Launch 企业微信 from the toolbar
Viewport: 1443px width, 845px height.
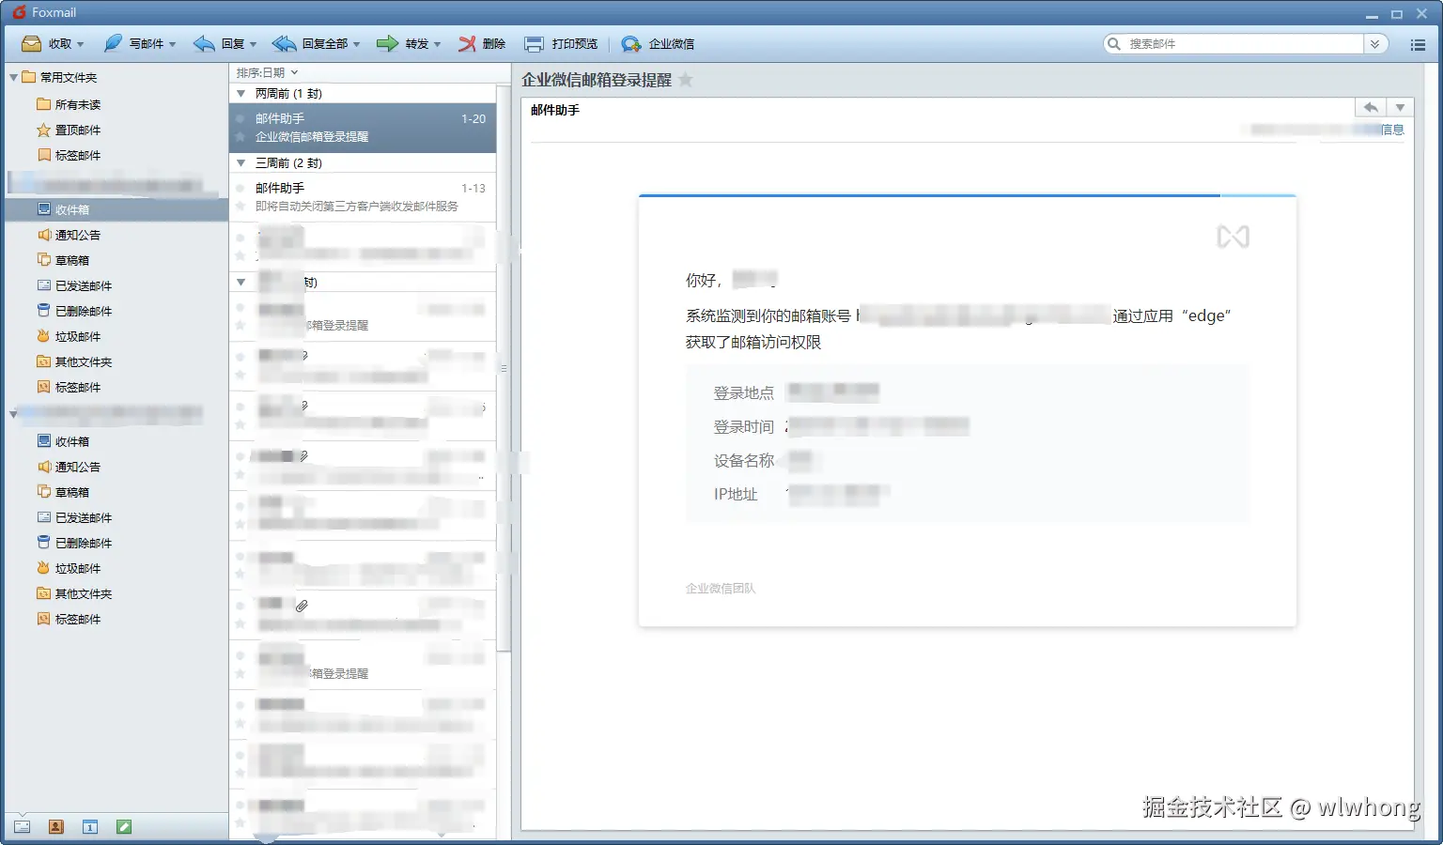click(658, 44)
